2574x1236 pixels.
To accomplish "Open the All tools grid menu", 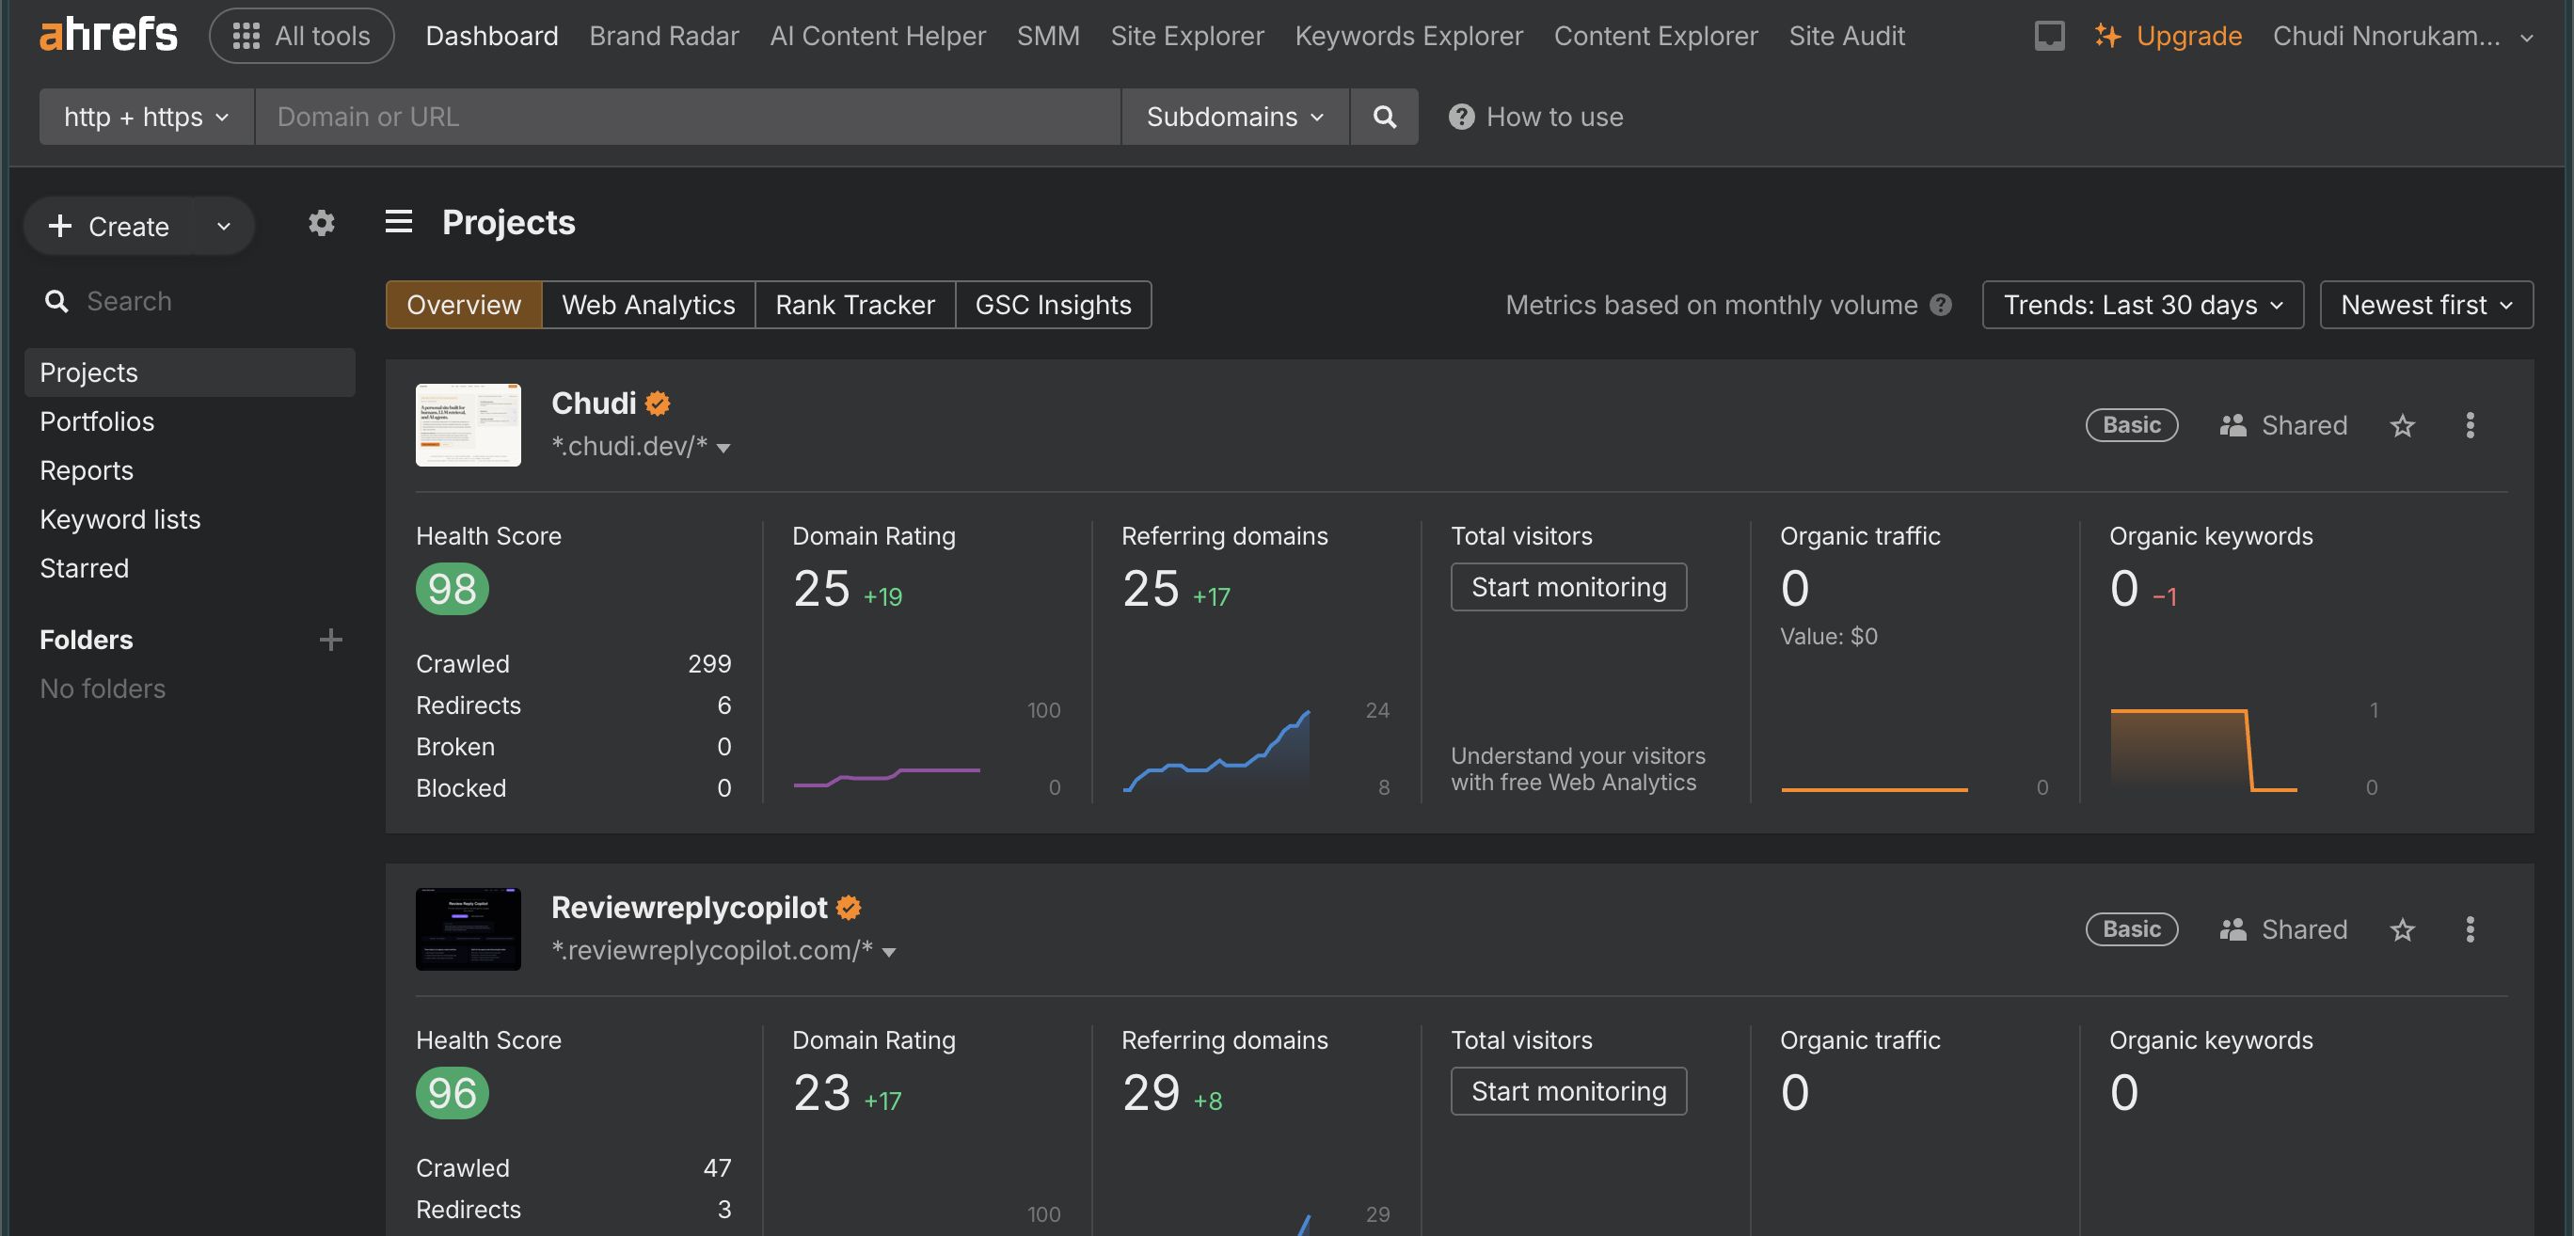I will (301, 36).
